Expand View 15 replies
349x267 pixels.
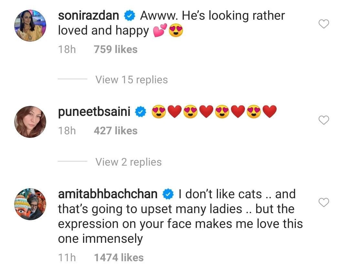click(x=131, y=80)
